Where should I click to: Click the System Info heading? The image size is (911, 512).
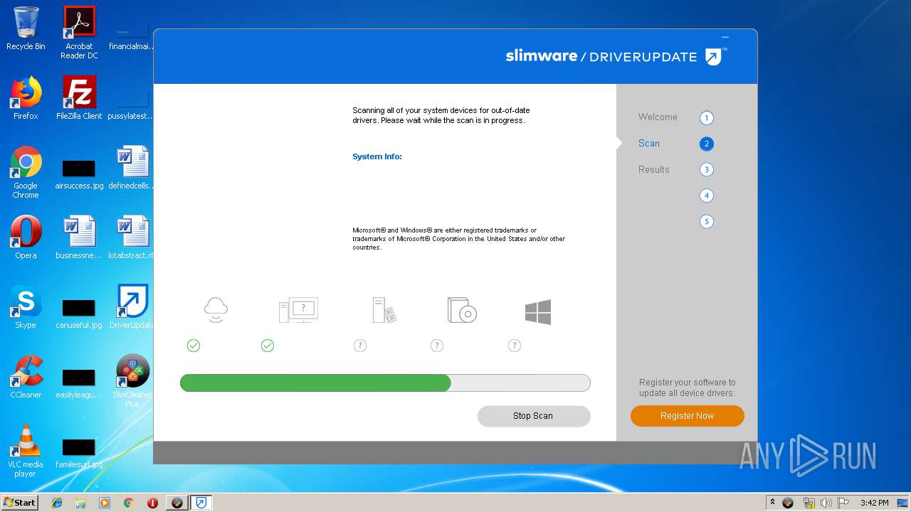(x=377, y=156)
